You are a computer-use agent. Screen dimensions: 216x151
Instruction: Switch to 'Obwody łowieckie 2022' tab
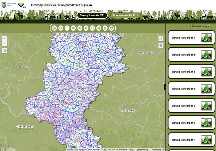(x=92, y=15)
